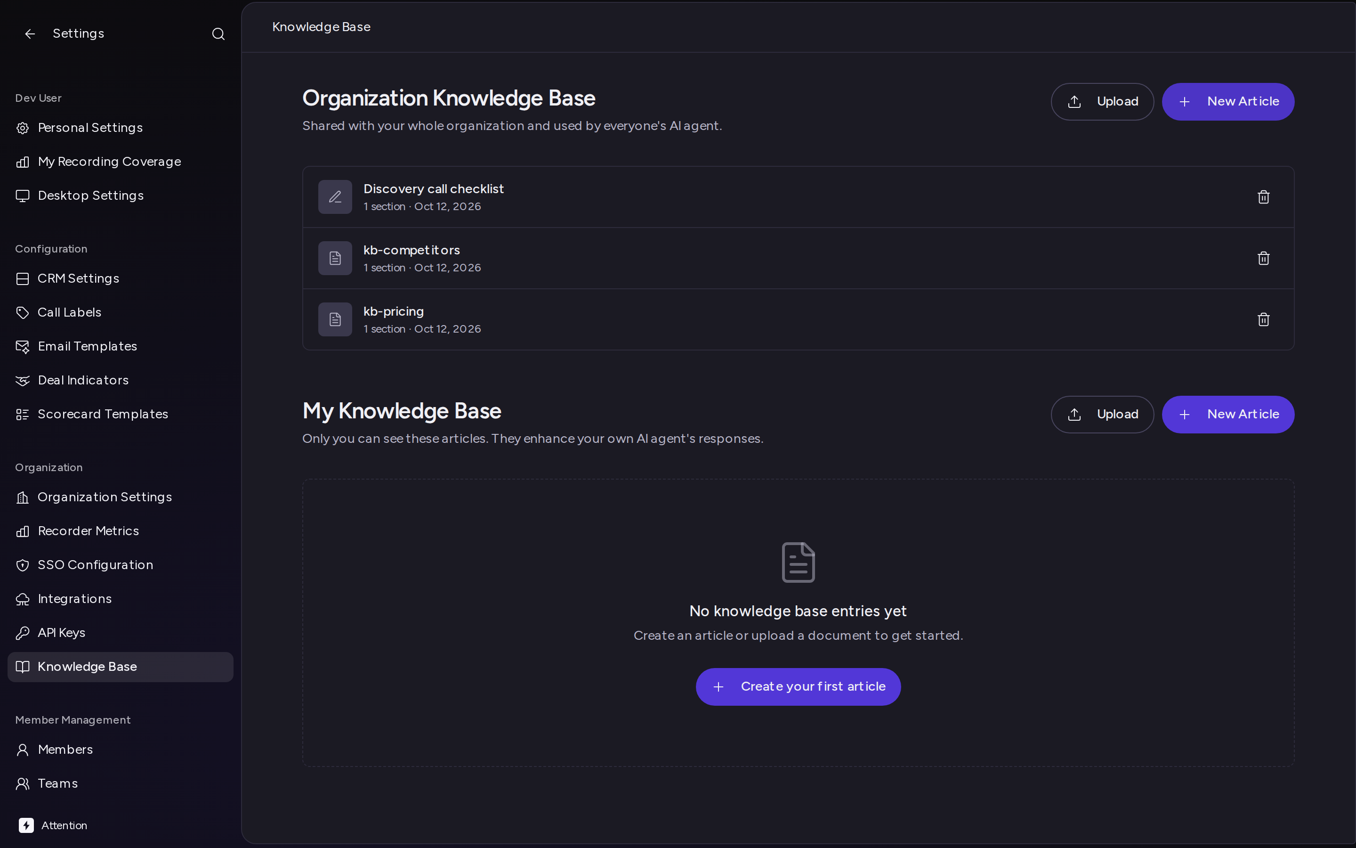Image resolution: width=1356 pixels, height=848 pixels.
Task: Open Recorder Metrics
Action: (121, 531)
